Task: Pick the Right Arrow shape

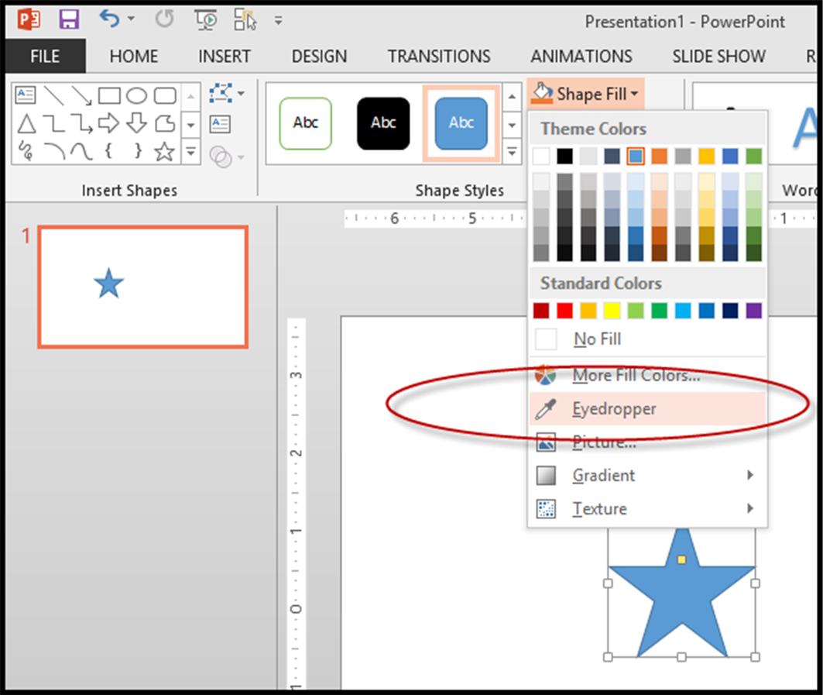Action: 108,123
